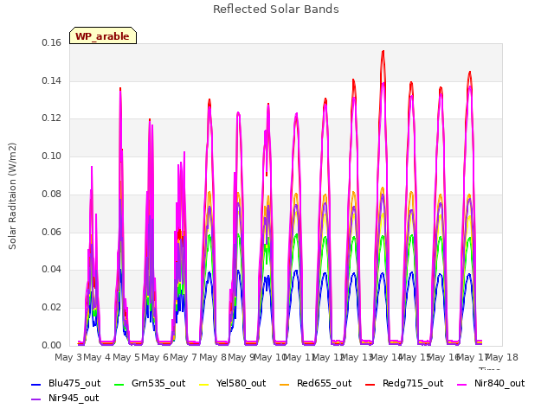Screen dimensions: 554x415
Task: Click the 0.12 y-axis tick label
Action: click(x=51, y=118)
